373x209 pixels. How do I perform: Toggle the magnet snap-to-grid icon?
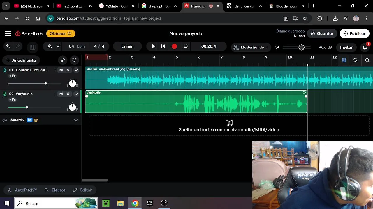click(344, 60)
